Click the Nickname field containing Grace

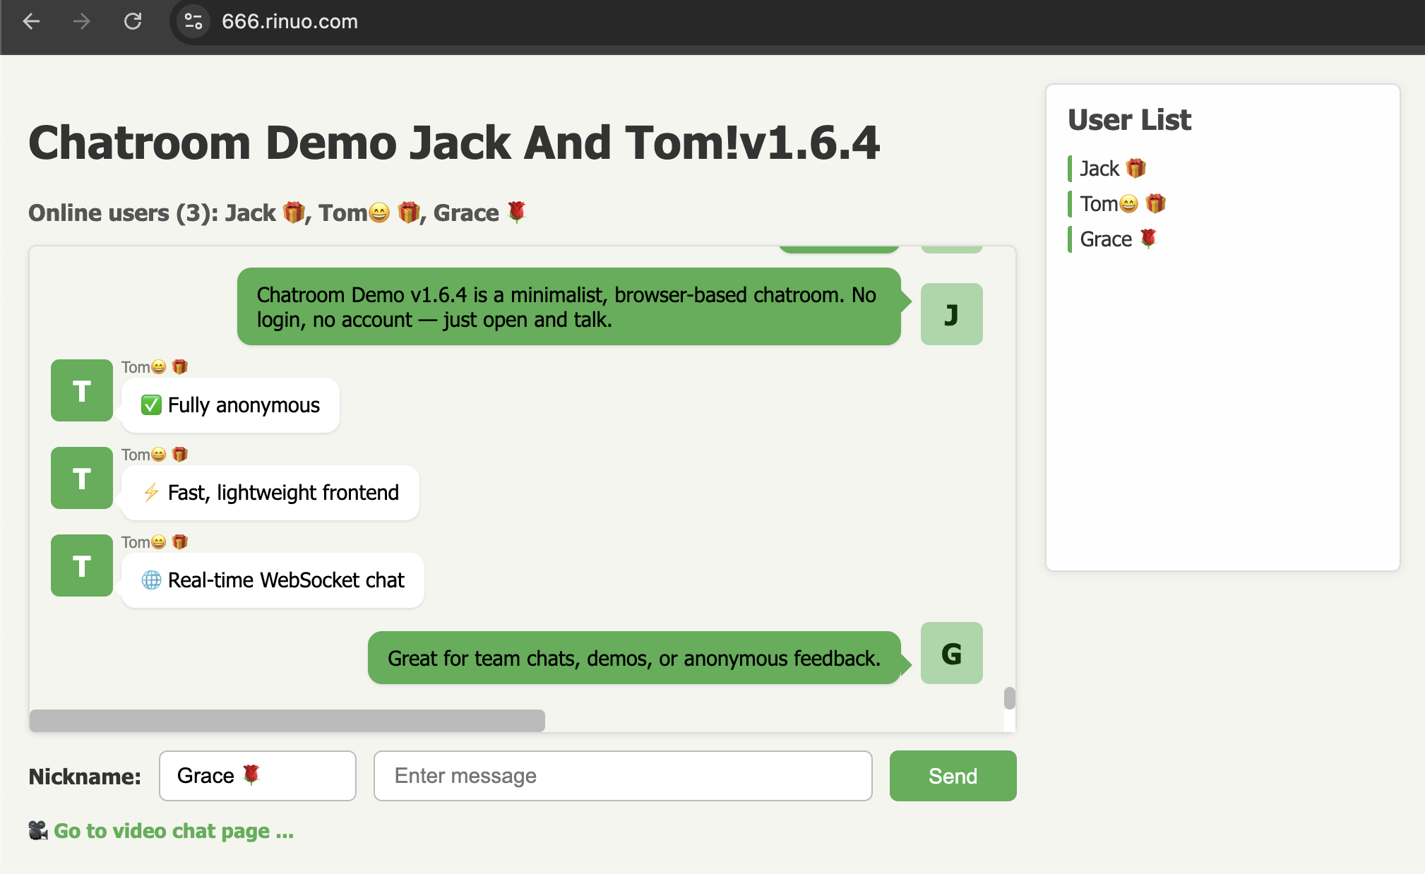point(258,776)
